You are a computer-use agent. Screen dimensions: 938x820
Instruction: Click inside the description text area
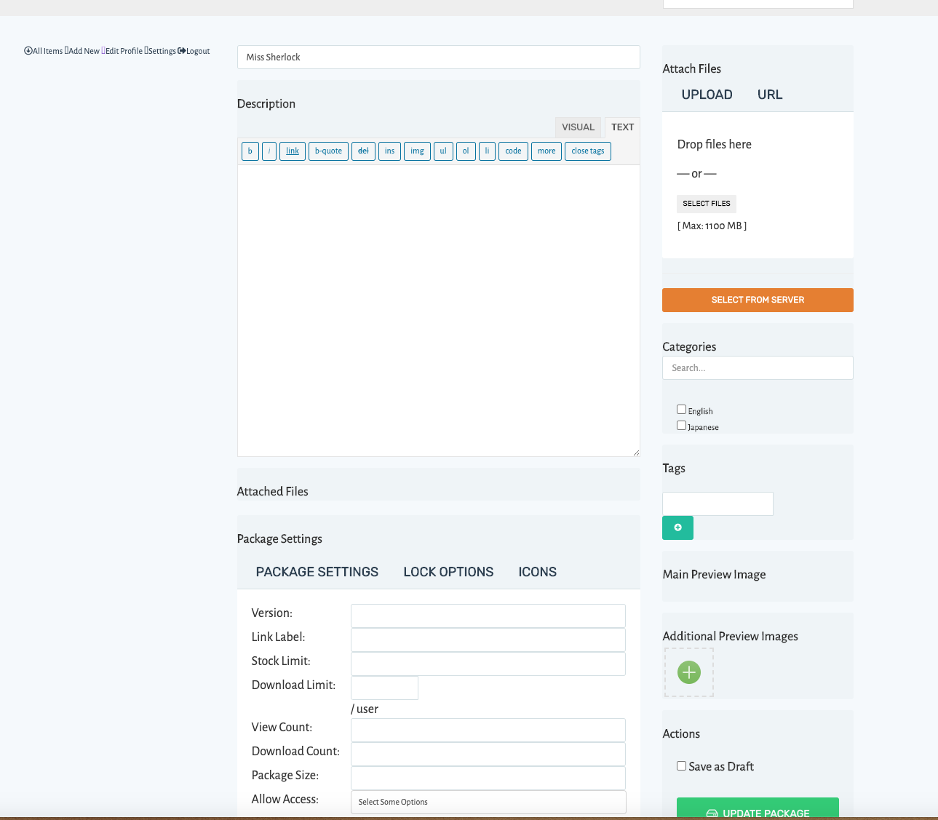tap(439, 311)
